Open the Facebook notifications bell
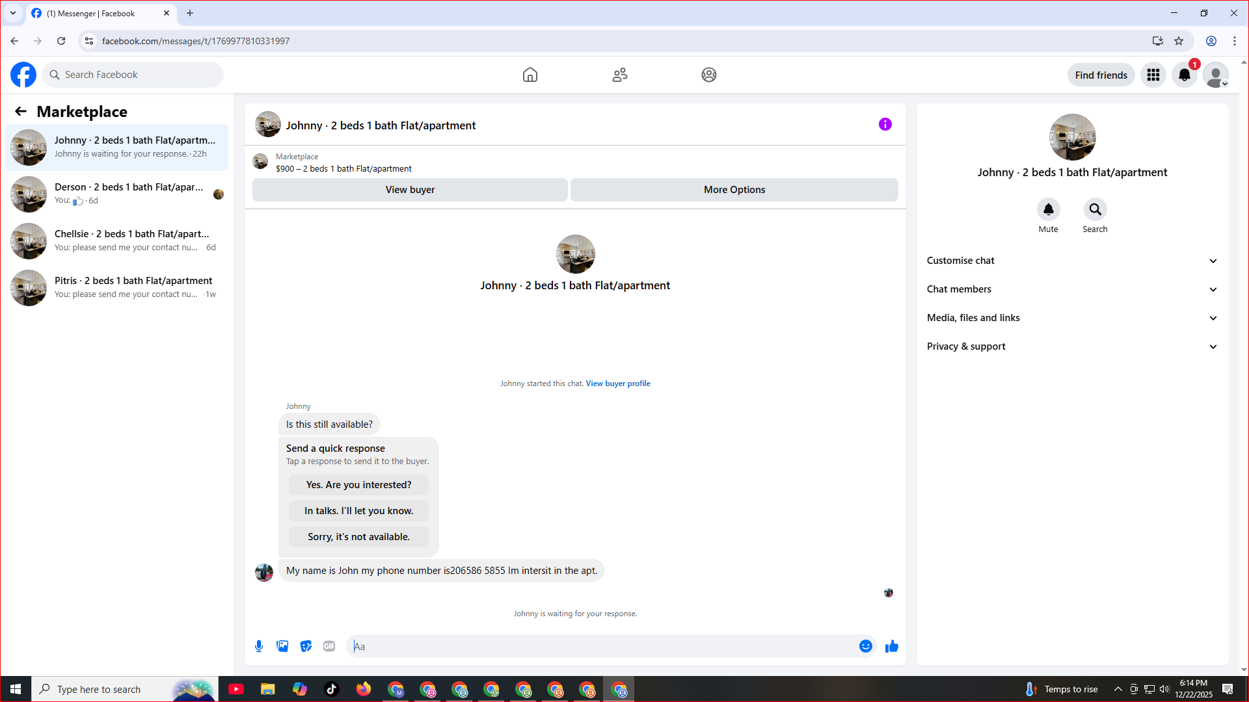 [x=1185, y=75]
